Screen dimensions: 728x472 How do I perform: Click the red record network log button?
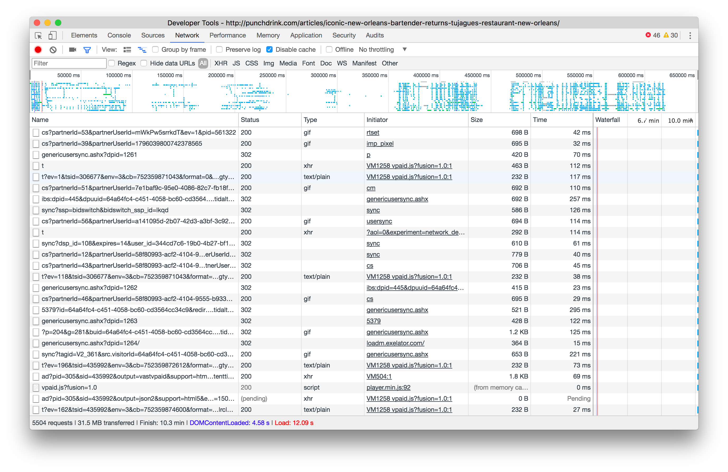(38, 50)
